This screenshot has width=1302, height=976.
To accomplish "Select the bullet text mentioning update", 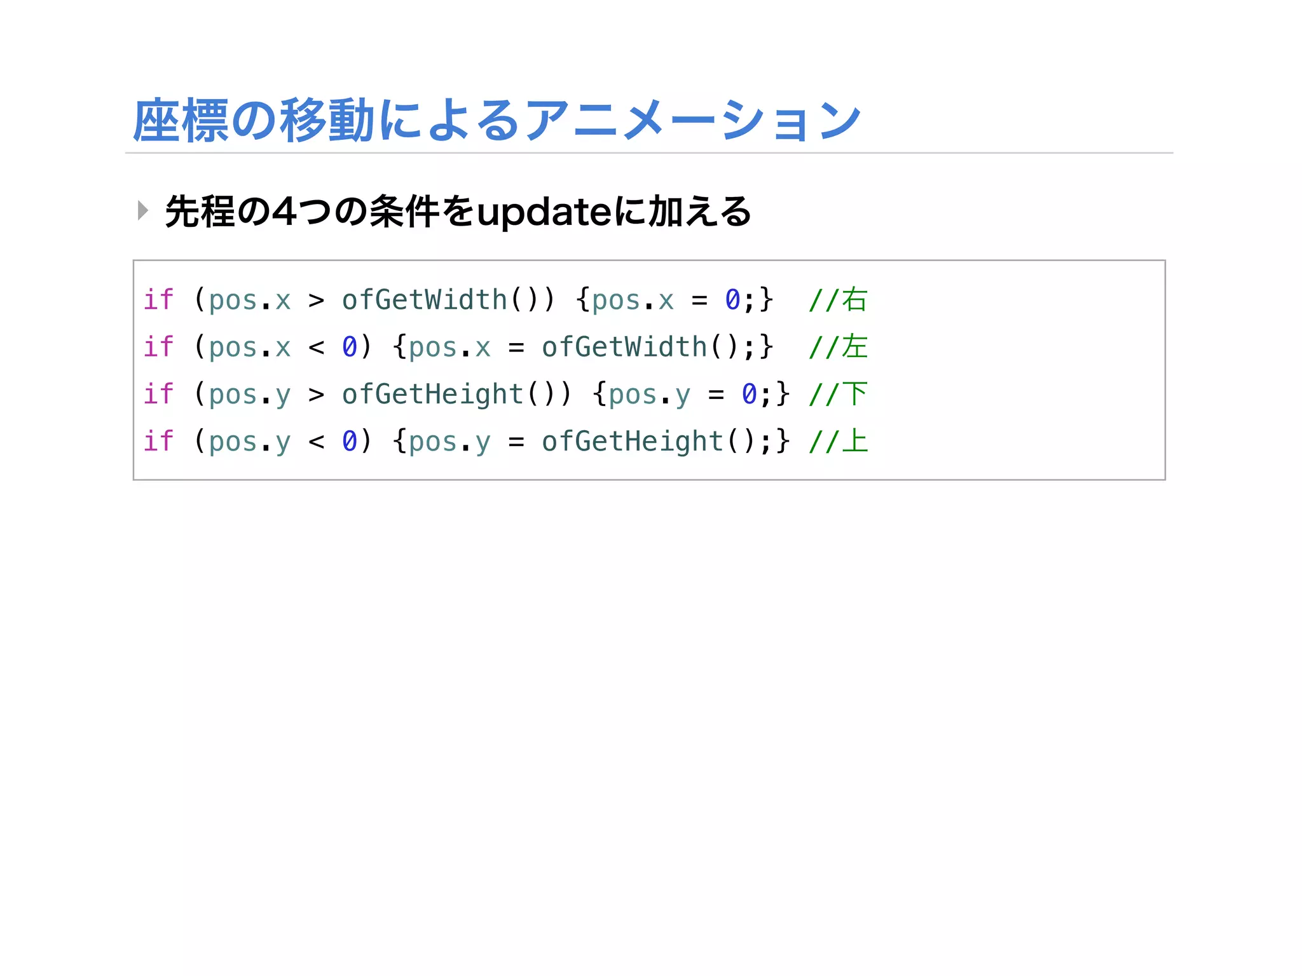I will coord(458,212).
